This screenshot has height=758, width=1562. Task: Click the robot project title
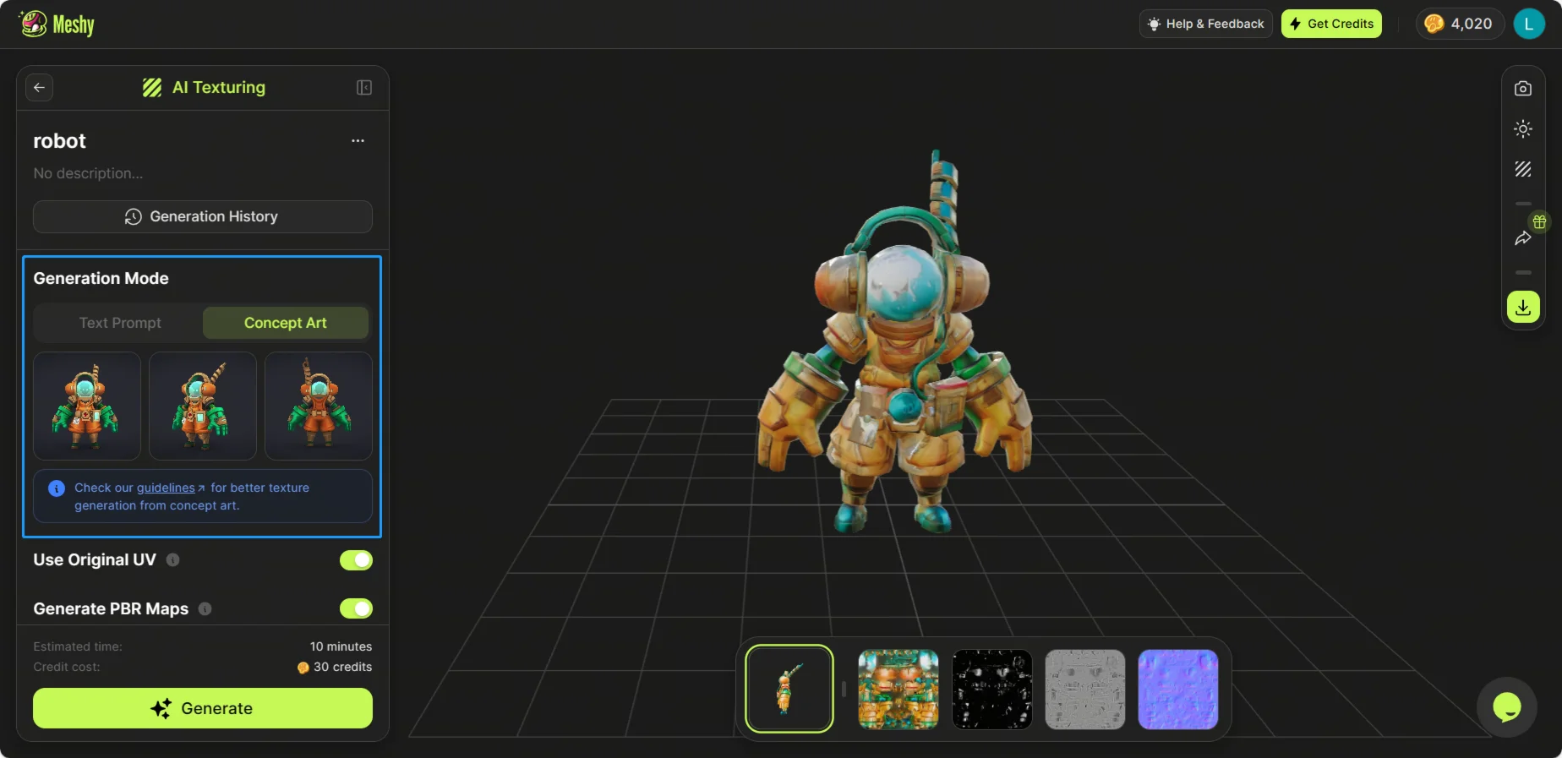point(59,141)
